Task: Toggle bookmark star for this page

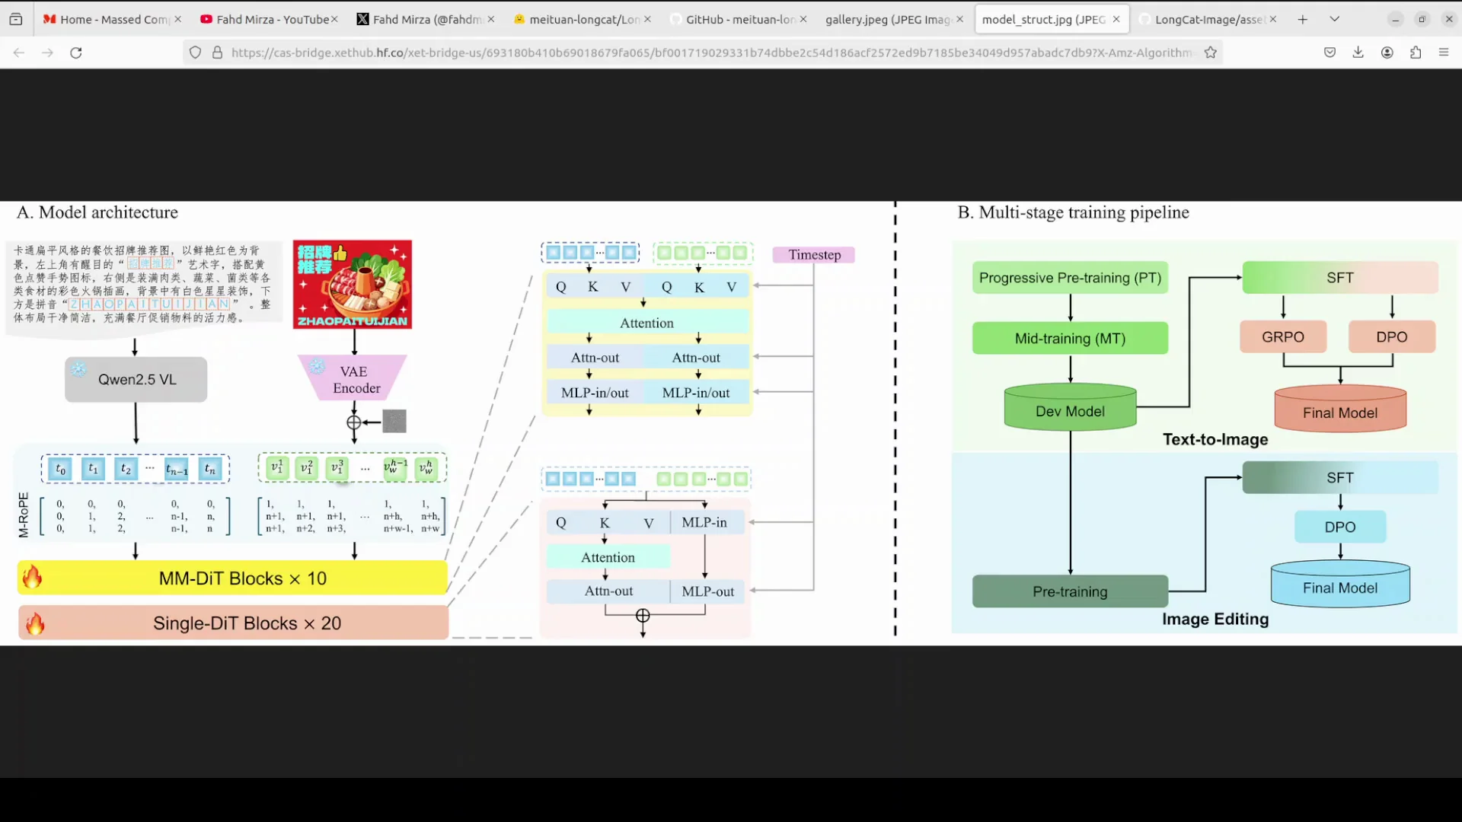Action: point(1211,53)
